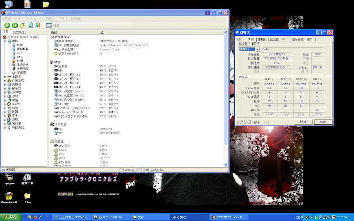
Task: Expand the DirectX tree node
Action: click(4, 104)
